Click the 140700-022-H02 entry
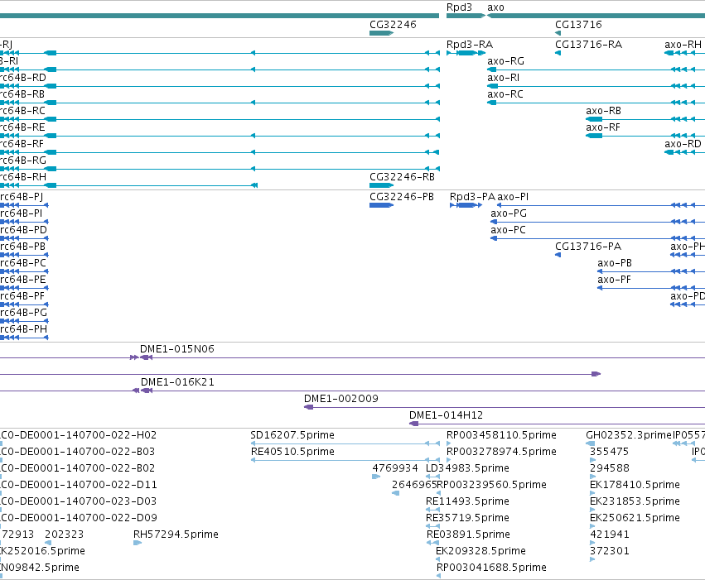Screen dimensions: 705x580 (78, 435)
